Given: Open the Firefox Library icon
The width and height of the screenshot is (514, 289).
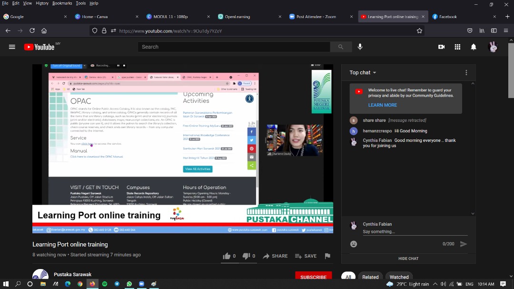Looking at the screenshot, I should tap(482, 30).
